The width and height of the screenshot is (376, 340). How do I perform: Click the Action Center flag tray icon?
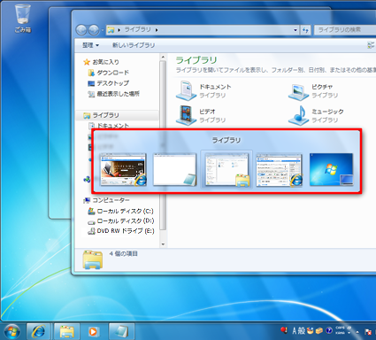pos(368,332)
